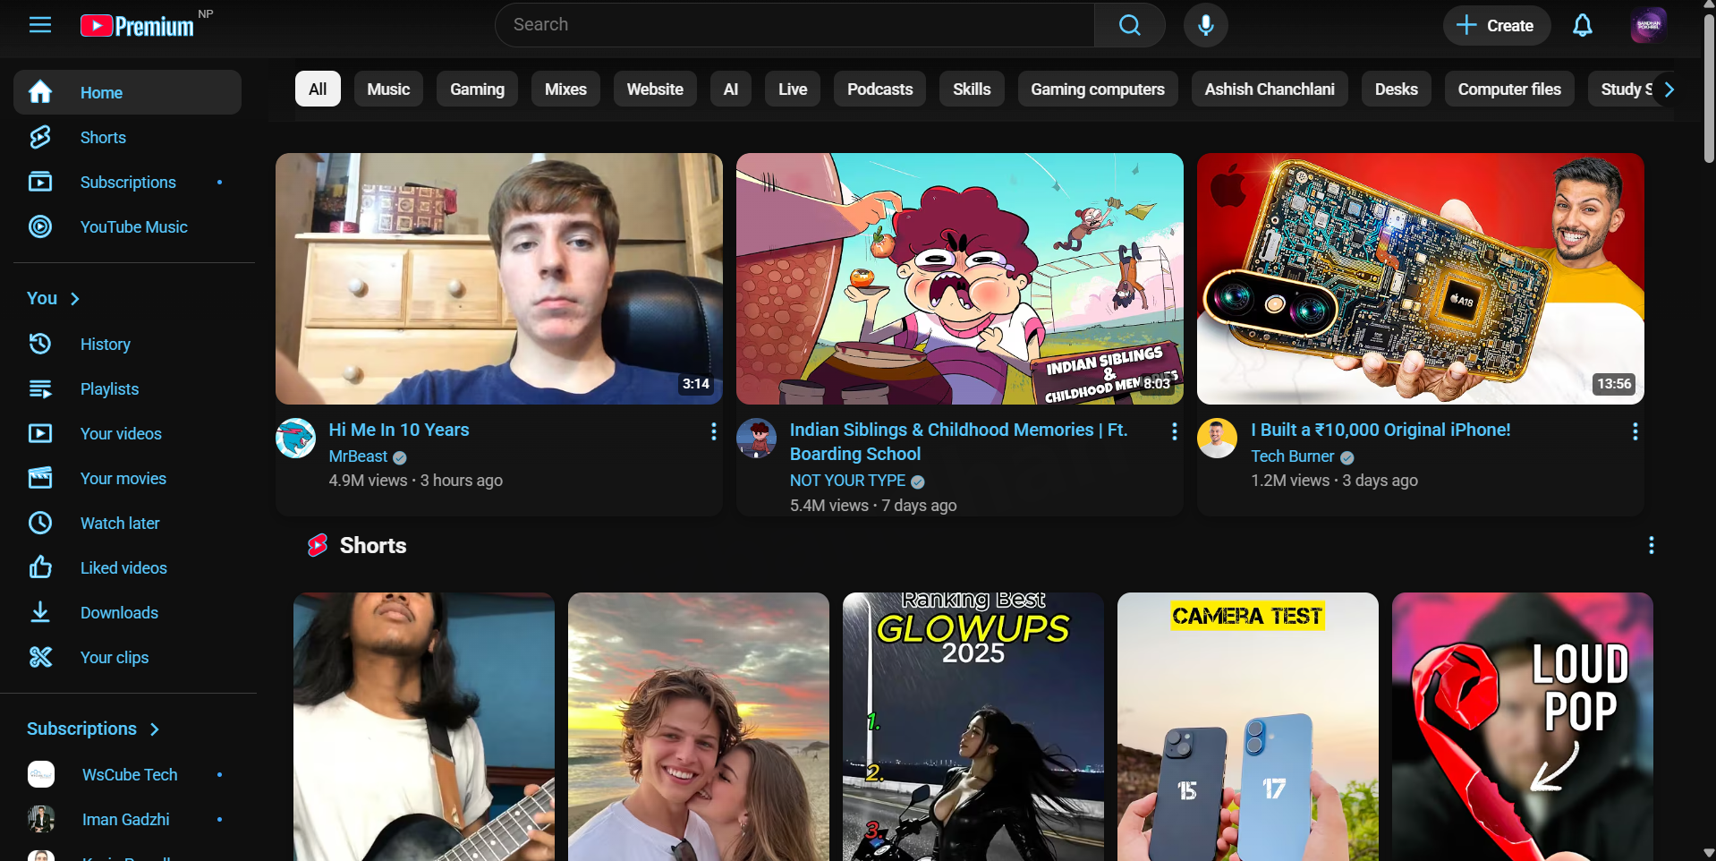
Task: Click the Downloads arrow icon
Action: [x=40, y=612]
